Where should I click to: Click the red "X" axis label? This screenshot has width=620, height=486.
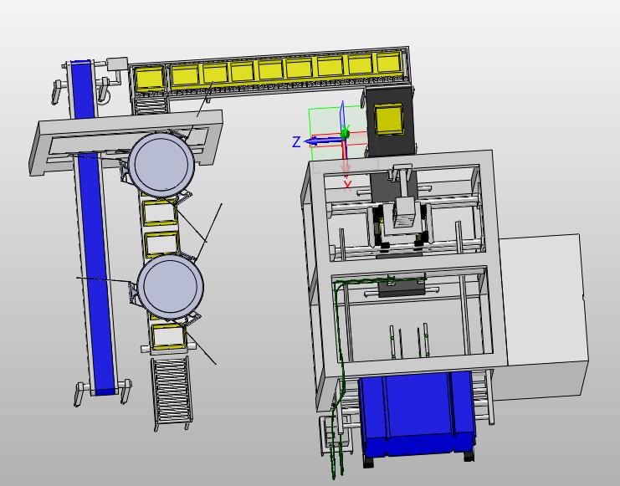347,185
